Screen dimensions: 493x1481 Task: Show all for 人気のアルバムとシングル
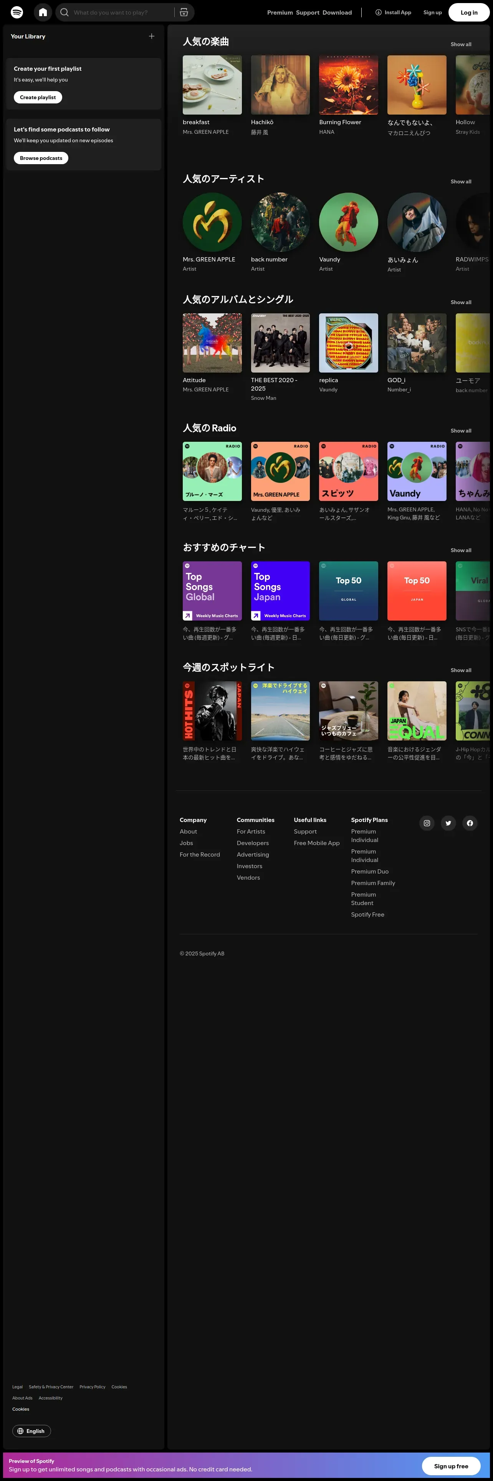461,302
